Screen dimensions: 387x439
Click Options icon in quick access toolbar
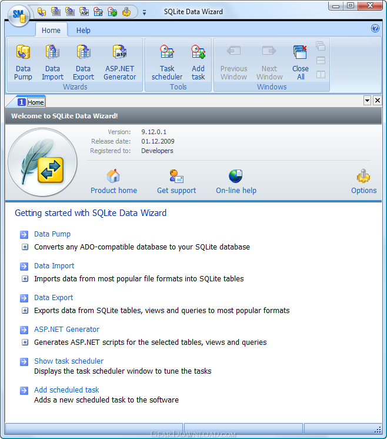pyautogui.click(x=126, y=12)
